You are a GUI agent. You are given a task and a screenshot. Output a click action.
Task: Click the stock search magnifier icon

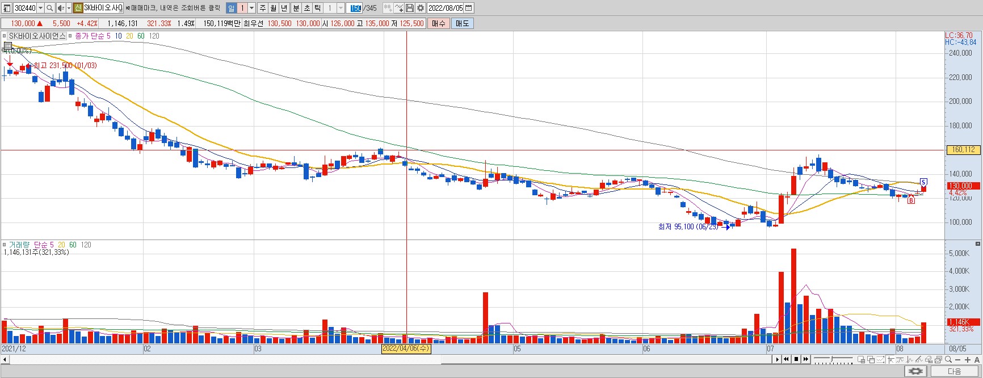tap(49, 8)
